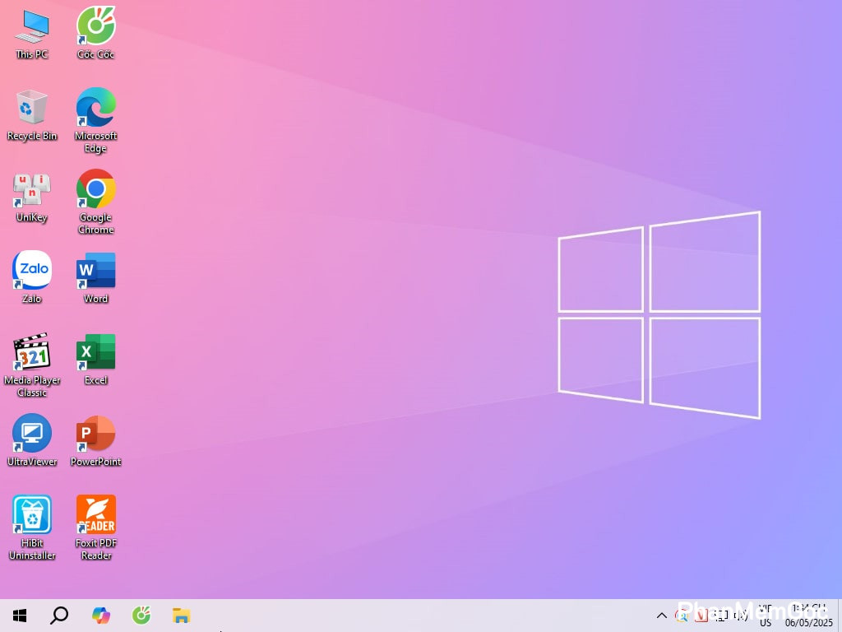Select the UltraViewer desktop icon
This screenshot has height=632, width=842.
pos(32,434)
